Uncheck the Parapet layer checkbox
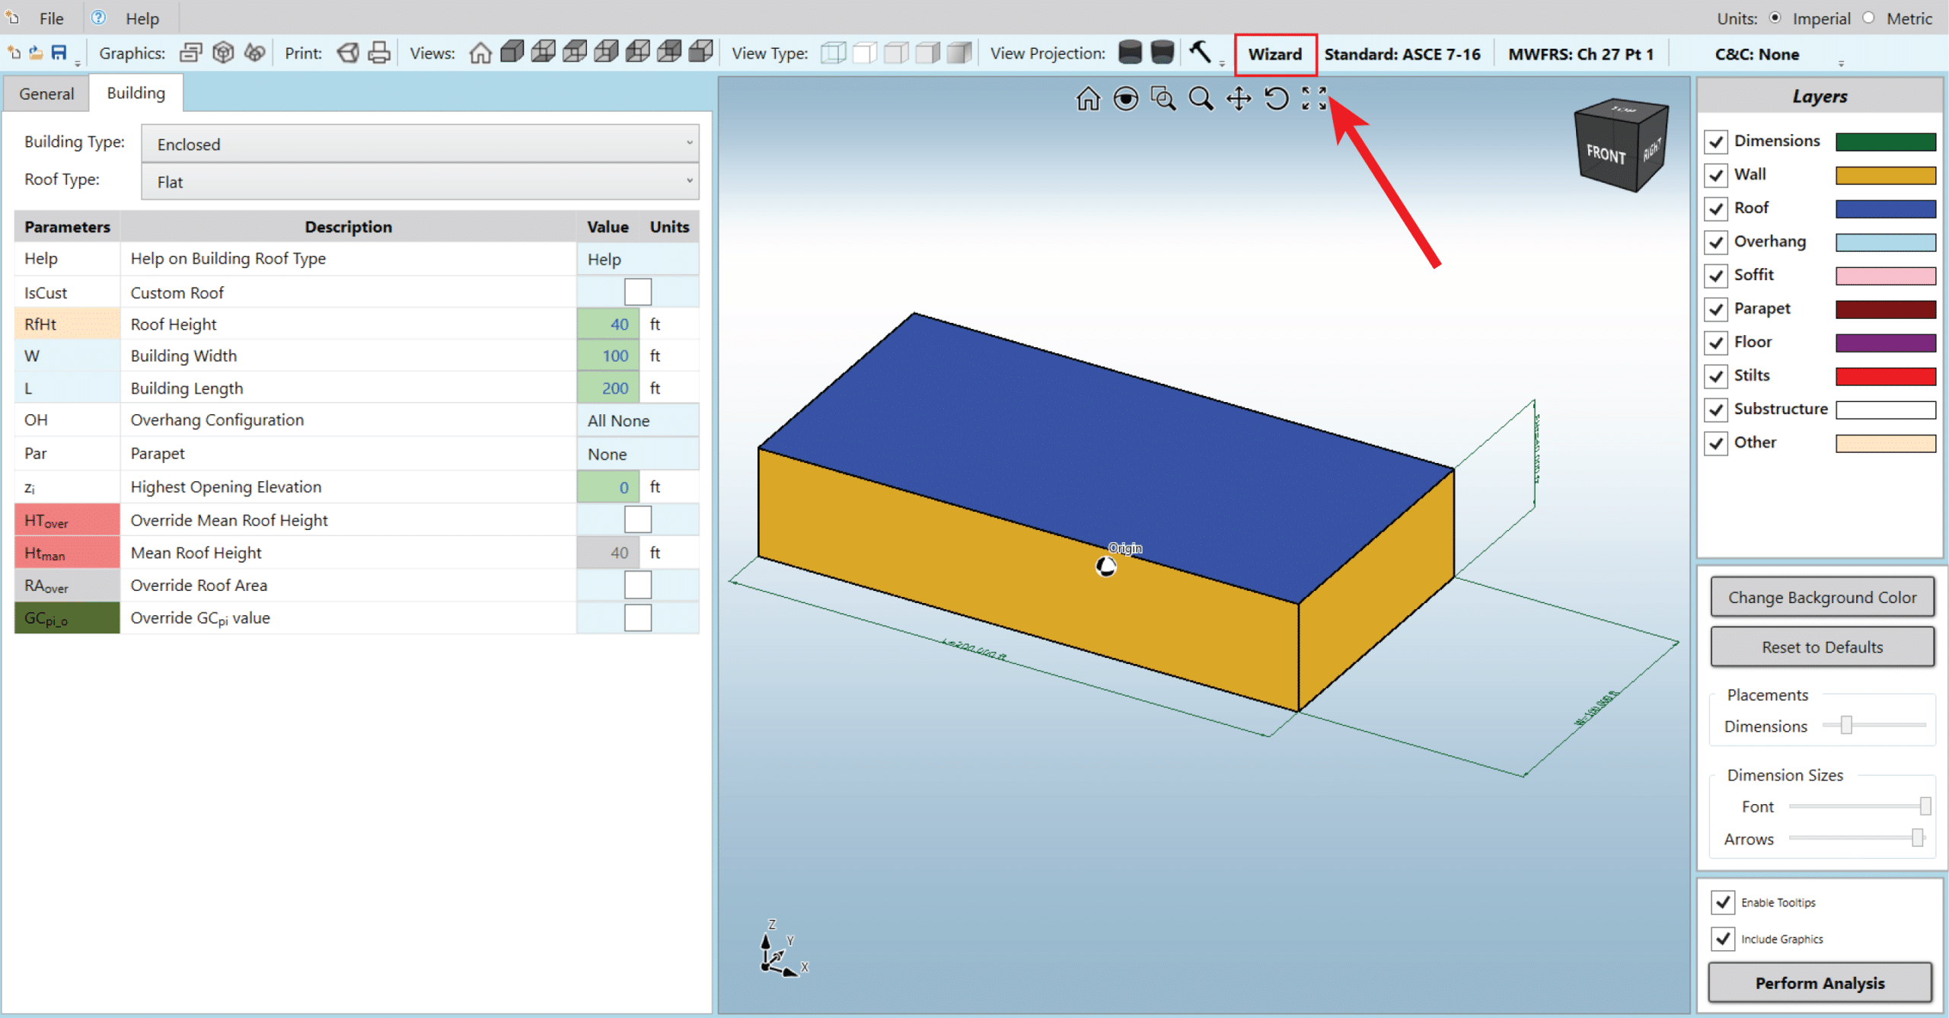The height and width of the screenshot is (1018, 1949). tap(1716, 309)
